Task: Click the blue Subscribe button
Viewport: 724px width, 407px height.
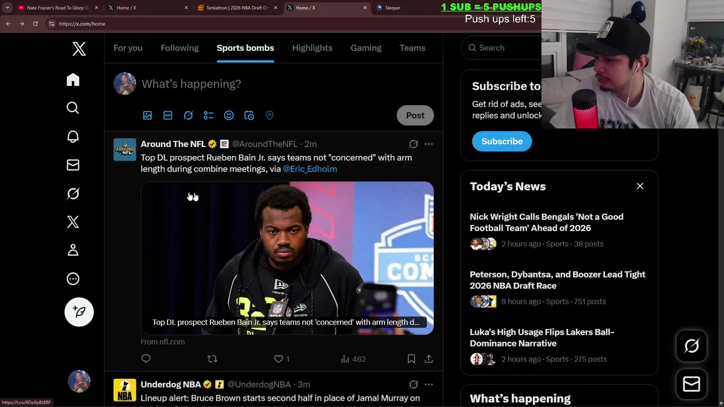Action: [x=502, y=141]
